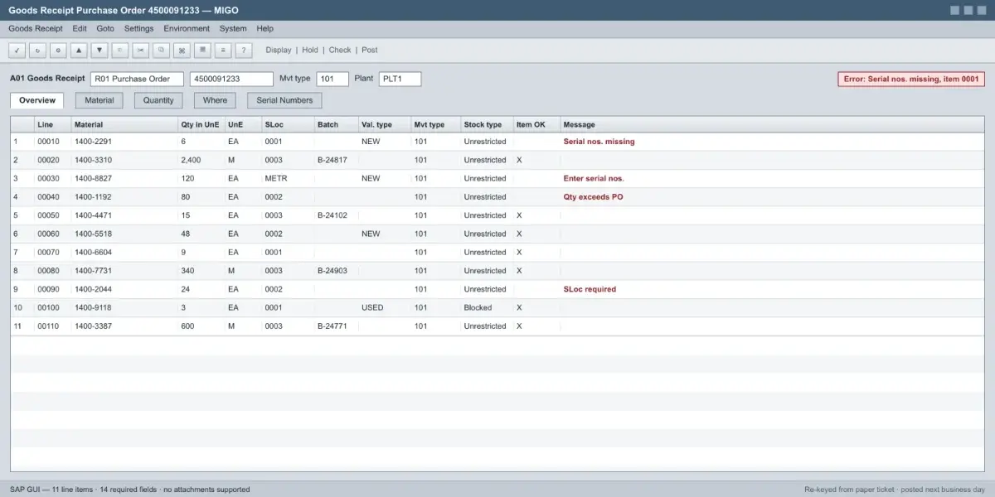Click the checkmark toolbar icon
The image size is (995, 497).
tap(17, 50)
